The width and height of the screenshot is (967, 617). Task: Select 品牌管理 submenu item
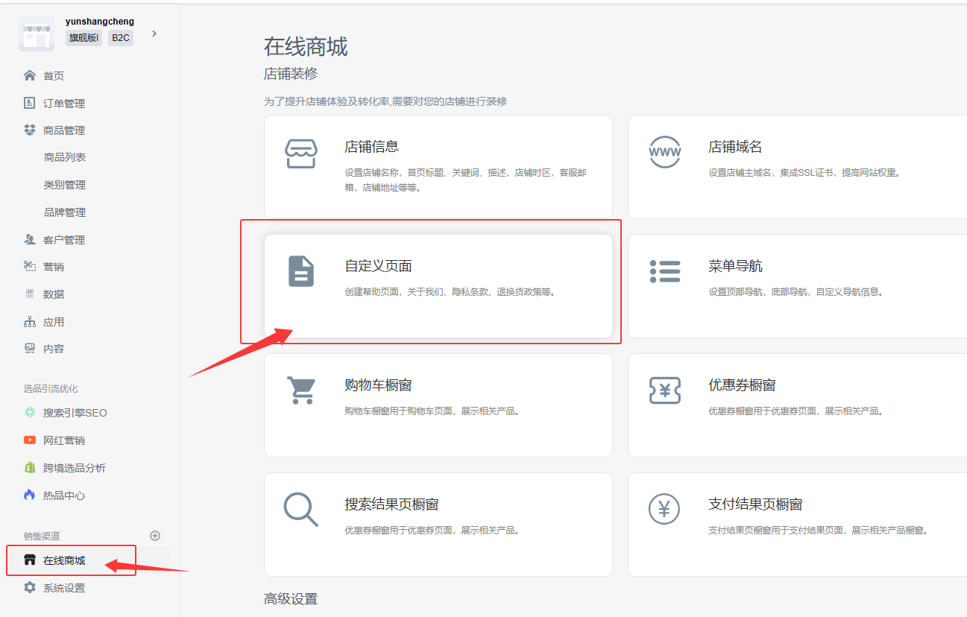point(65,212)
